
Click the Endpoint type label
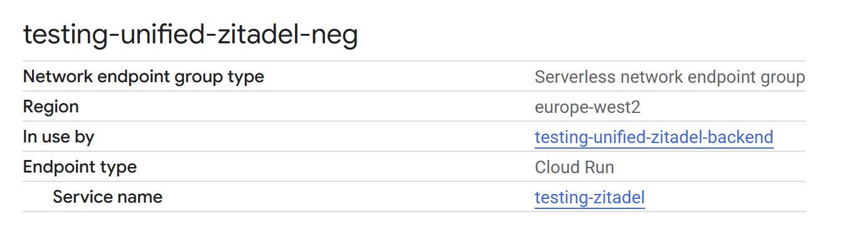[80, 167]
